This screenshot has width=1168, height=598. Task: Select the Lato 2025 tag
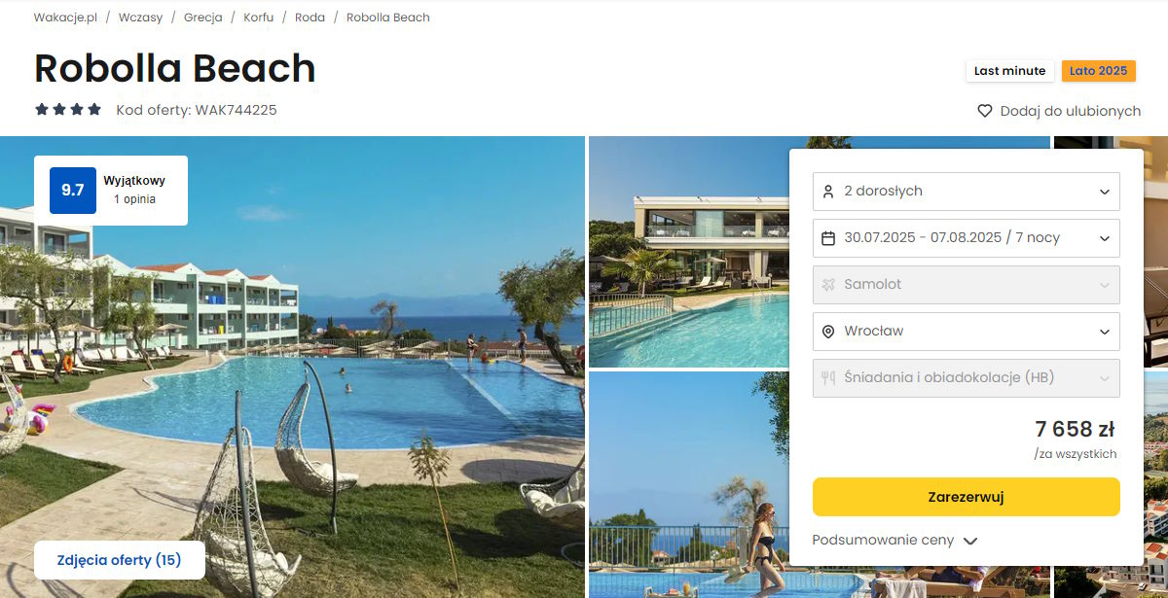pyautogui.click(x=1099, y=71)
